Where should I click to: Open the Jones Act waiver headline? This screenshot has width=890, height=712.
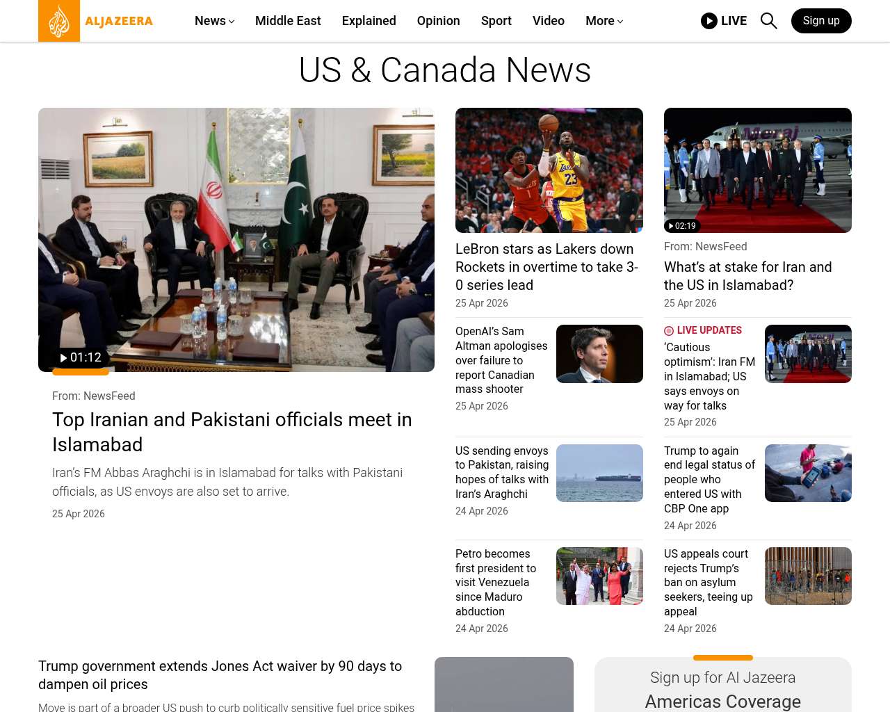point(220,675)
